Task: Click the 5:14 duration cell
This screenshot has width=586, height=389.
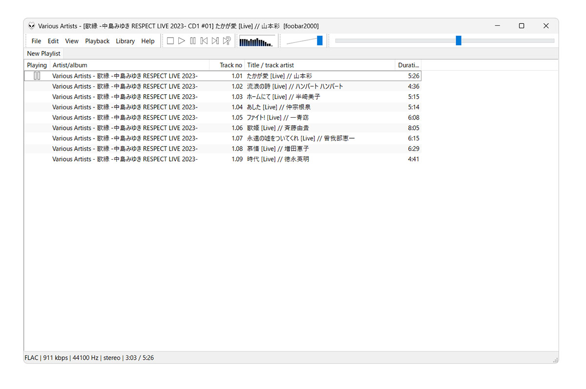Action: [x=414, y=107]
